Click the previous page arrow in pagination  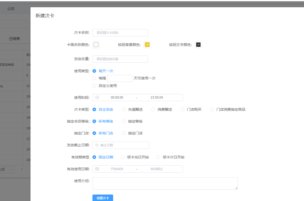pyautogui.click(x=22, y=170)
